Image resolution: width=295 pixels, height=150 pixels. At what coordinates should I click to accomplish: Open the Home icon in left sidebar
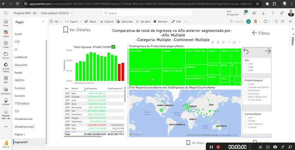tap(6, 23)
